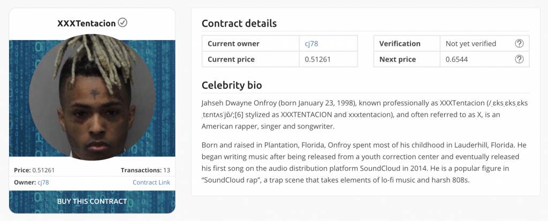Screen dimensions: 548x221
Task: Click the Price label on the card
Action: [22, 170]
